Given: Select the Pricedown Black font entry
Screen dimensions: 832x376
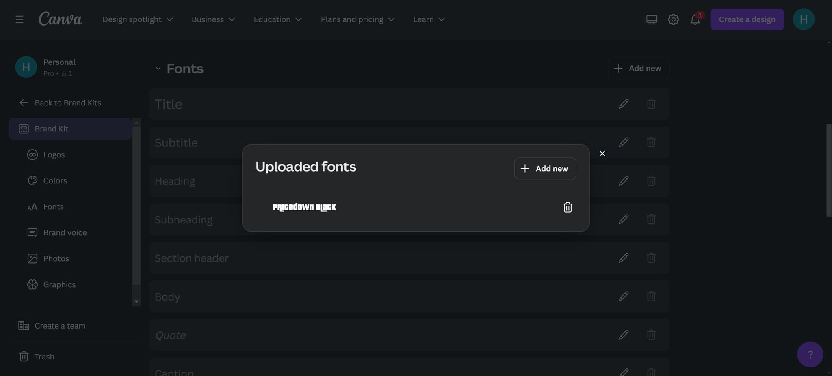Looking at the screenshot, I should point(304,207).
